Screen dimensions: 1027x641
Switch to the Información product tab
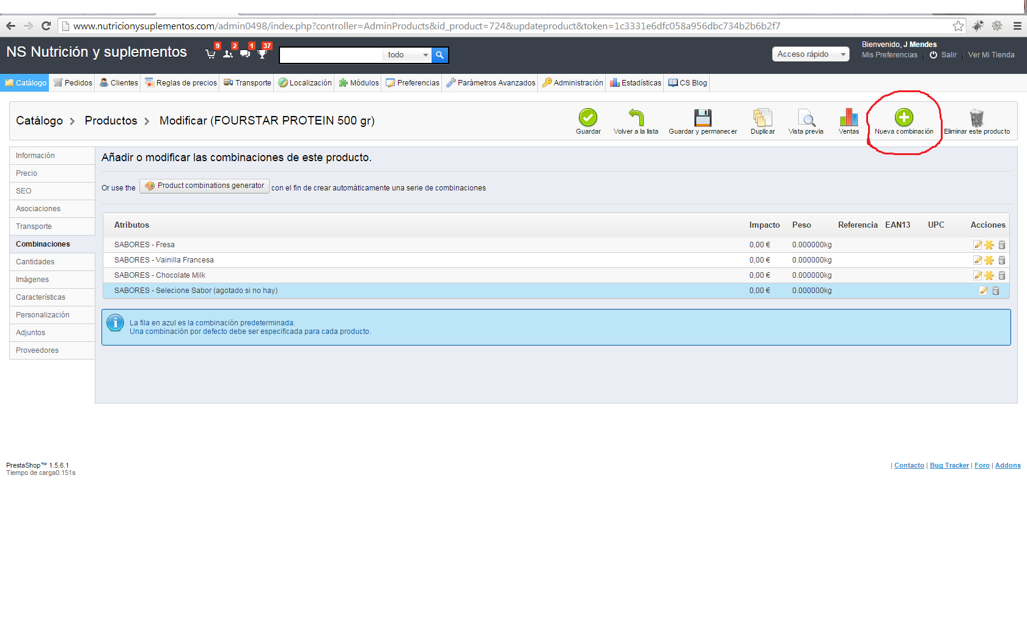52,156
